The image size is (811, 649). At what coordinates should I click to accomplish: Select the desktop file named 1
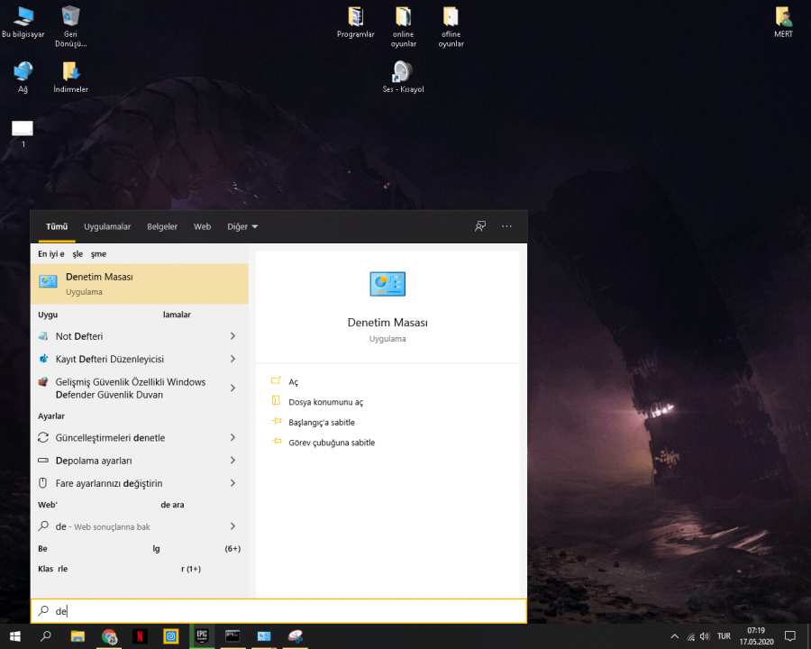pyautogui.click(x=23, y=133)
